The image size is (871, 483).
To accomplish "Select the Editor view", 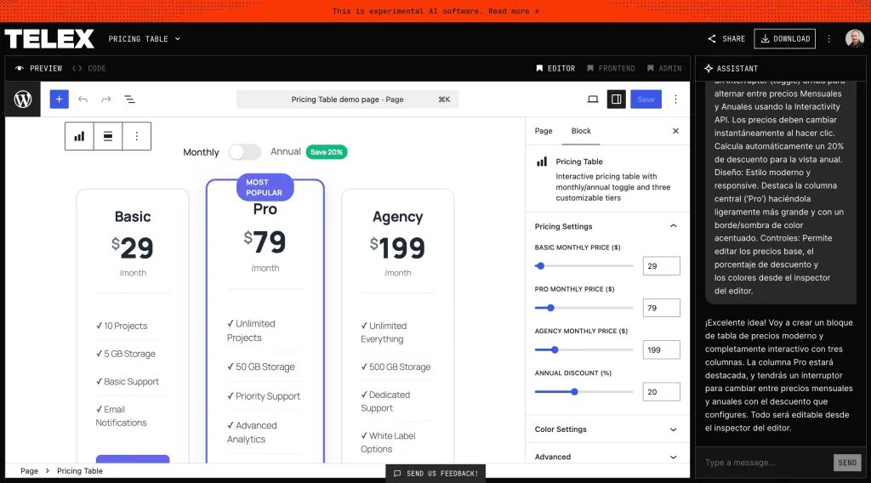I will pyautogui.click(x=555, y=68).
